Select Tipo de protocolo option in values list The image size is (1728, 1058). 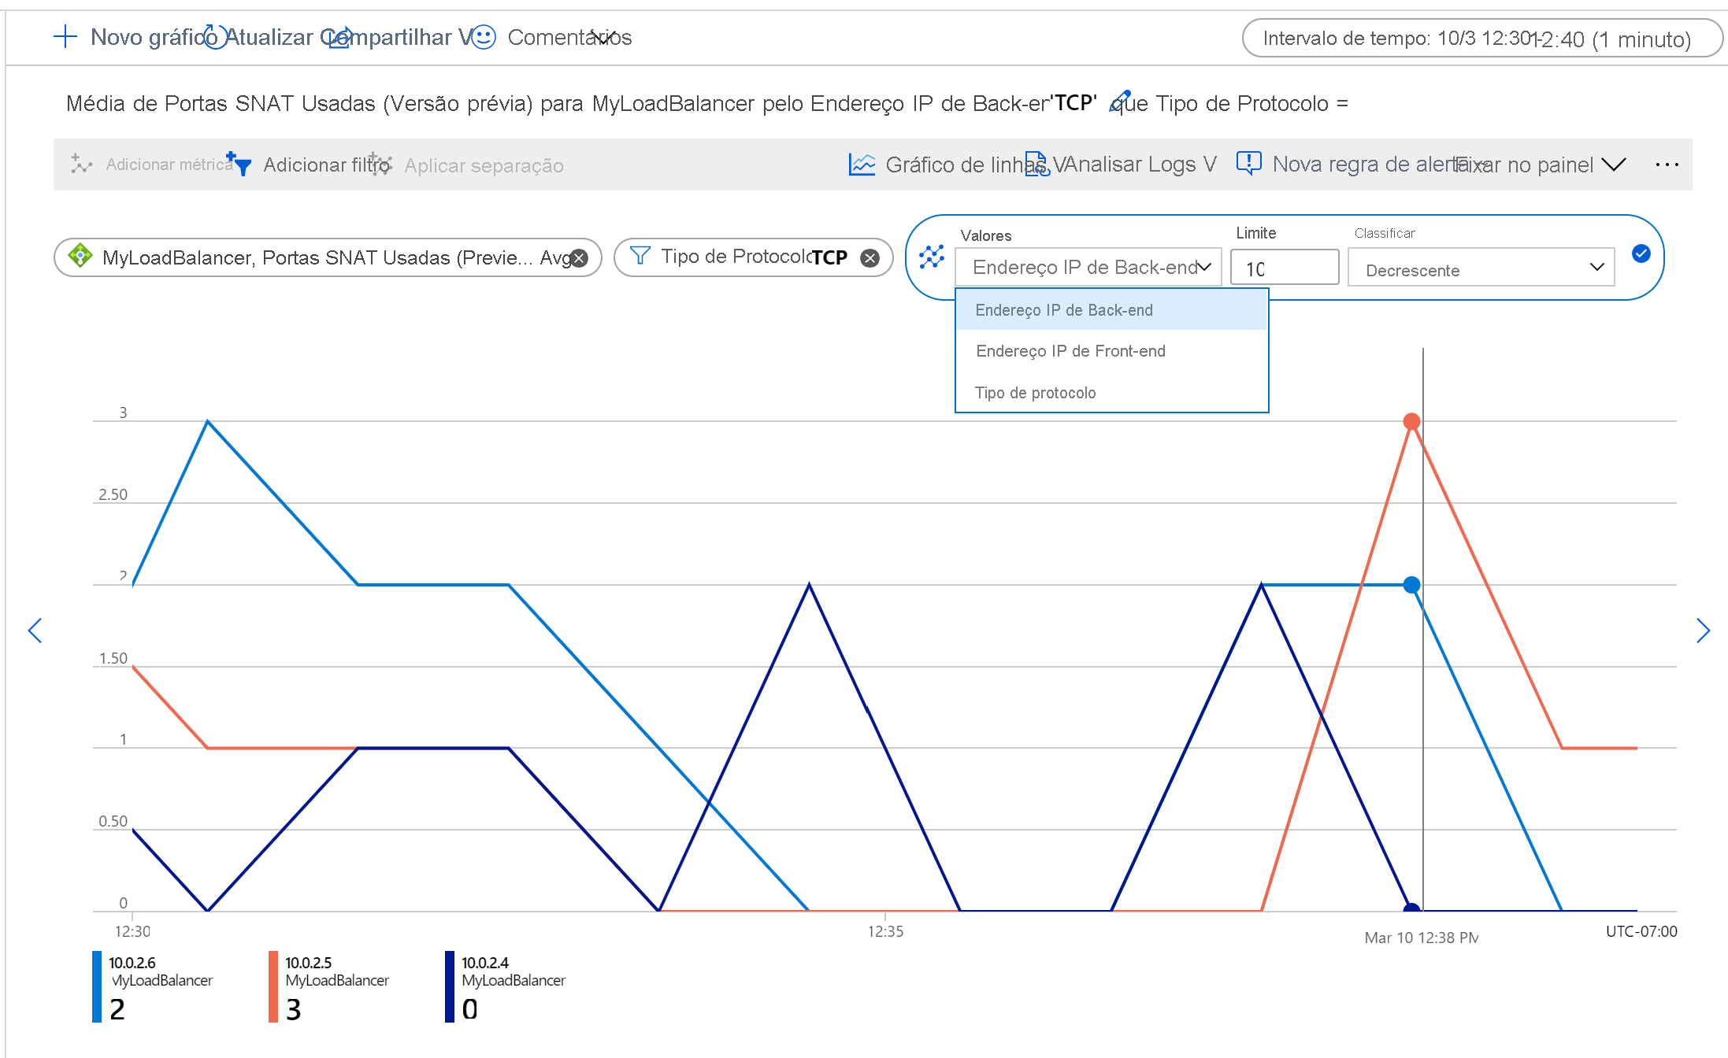[x=1036, y=392]
